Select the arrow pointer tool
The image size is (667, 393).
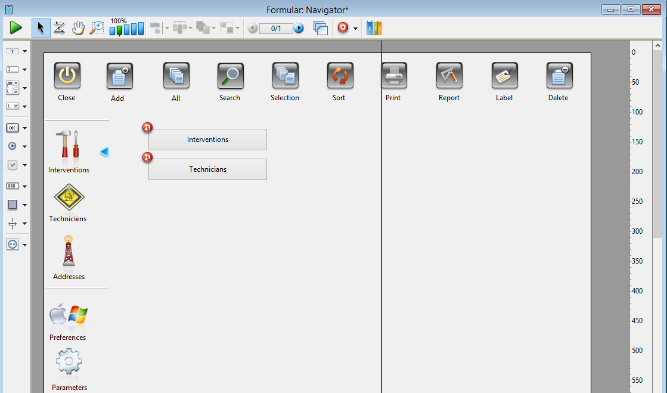[x=41, y=28]
